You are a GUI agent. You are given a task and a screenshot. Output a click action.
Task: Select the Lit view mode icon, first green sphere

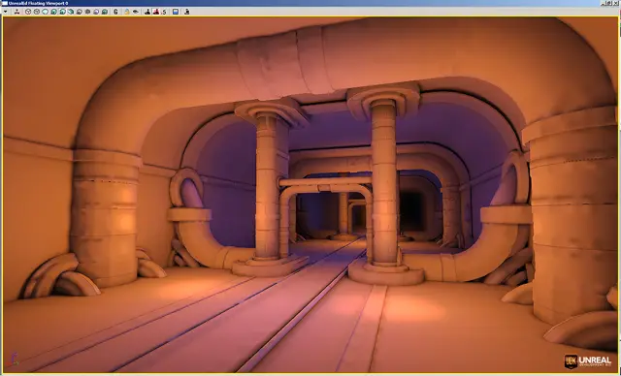coord(54,12)
